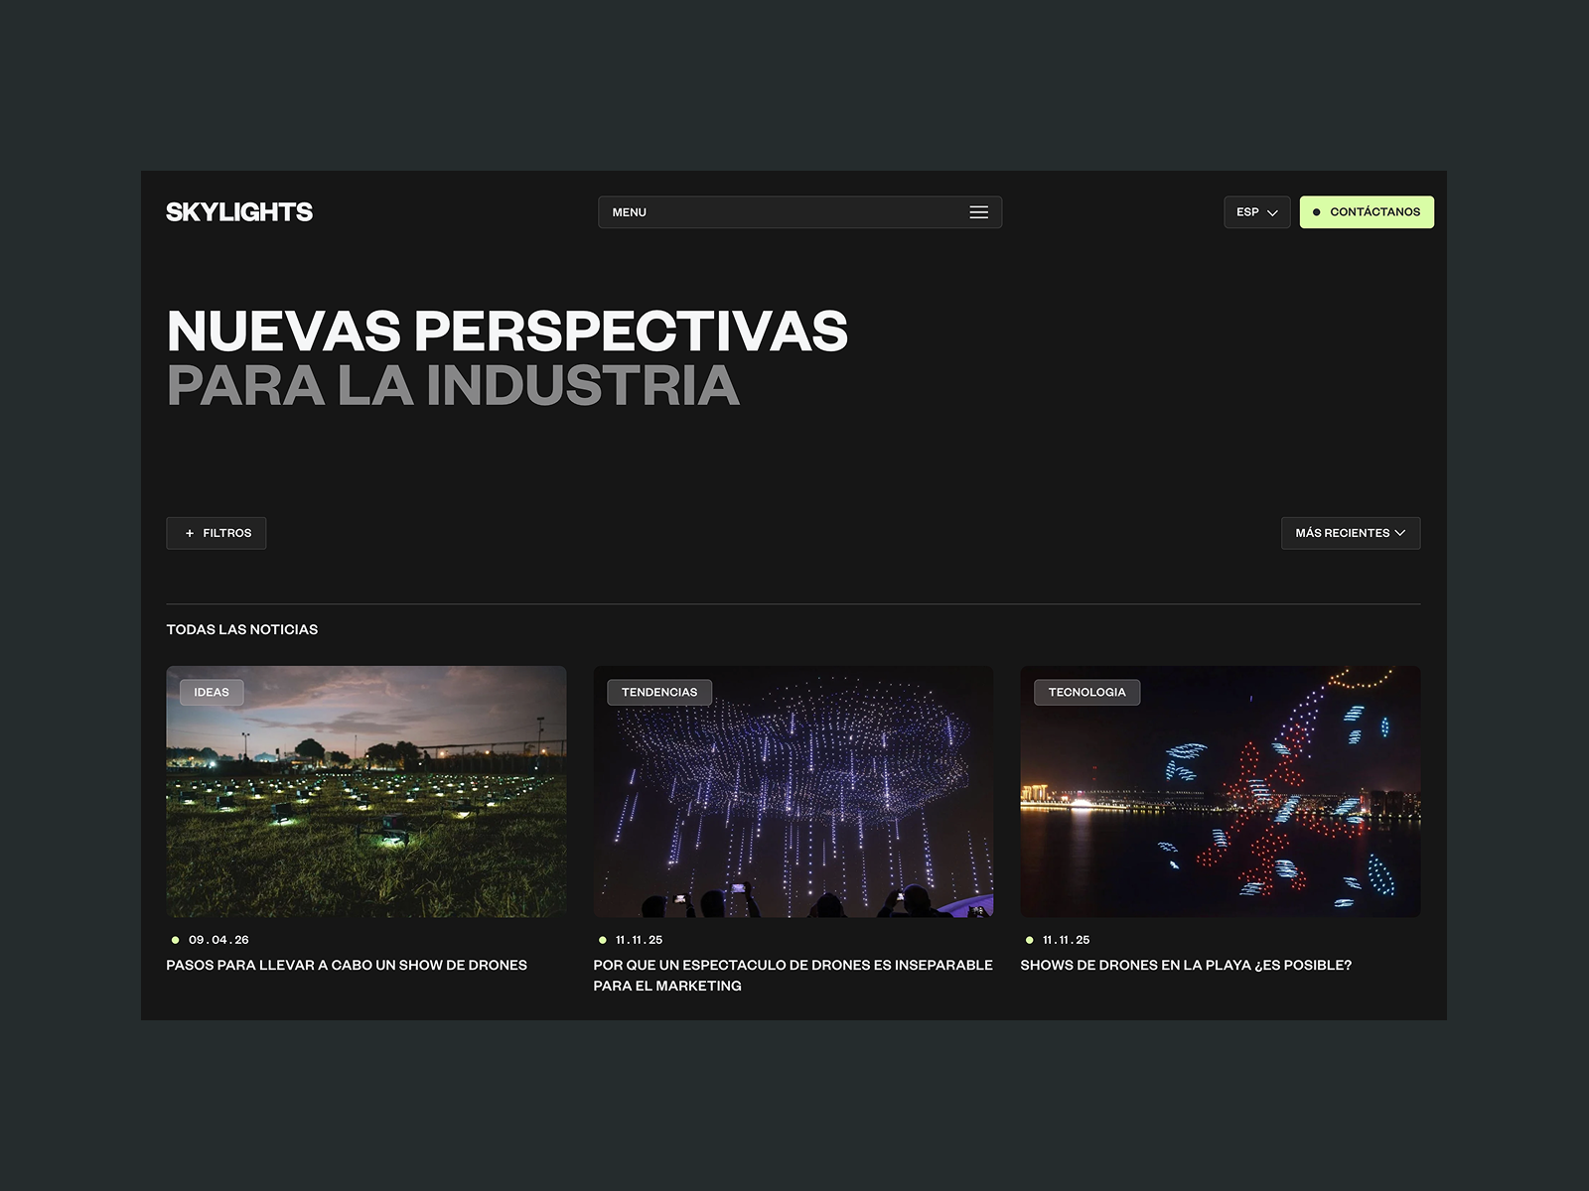Click the plus icon in the FILTROS button
Viewport: 1589px width, 1191px height.
coord(189,533)
